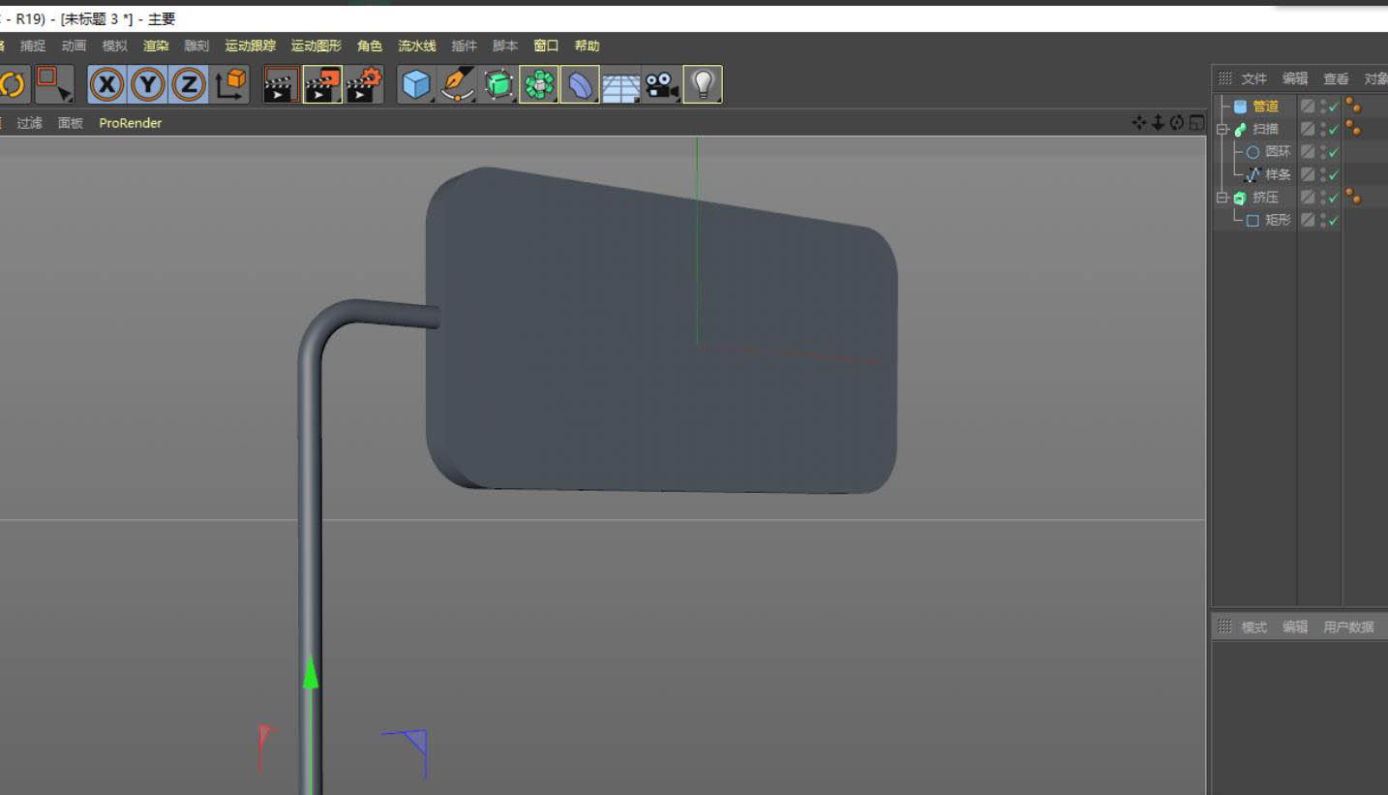The height and width of the screenshot is (795, 1388).
Task: Open the Edit Render Settings clapperboard icon
Action: (x=364, y=85)
